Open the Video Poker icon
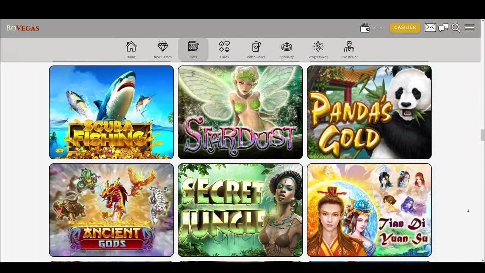Screen dimensions: 485x273 pyautogui.click(x=256, y=47)
